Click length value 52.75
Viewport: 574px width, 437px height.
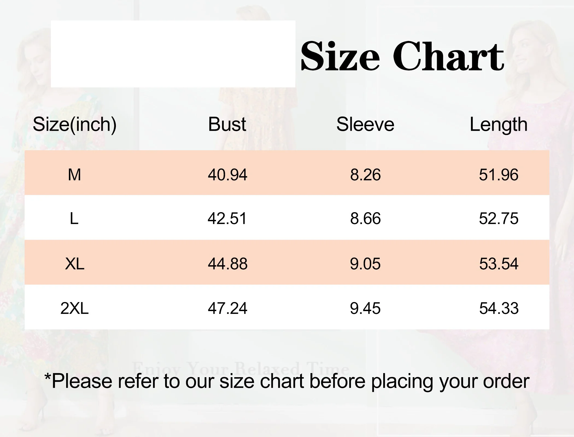click(x=499, y=218)
